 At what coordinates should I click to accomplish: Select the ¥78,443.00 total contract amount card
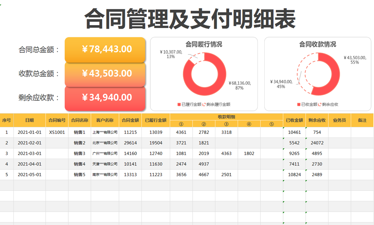pyautogui.click(x=105, y=49)
